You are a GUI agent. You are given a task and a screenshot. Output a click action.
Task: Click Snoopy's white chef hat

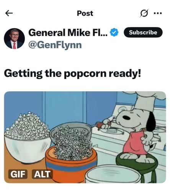[145, 101]
